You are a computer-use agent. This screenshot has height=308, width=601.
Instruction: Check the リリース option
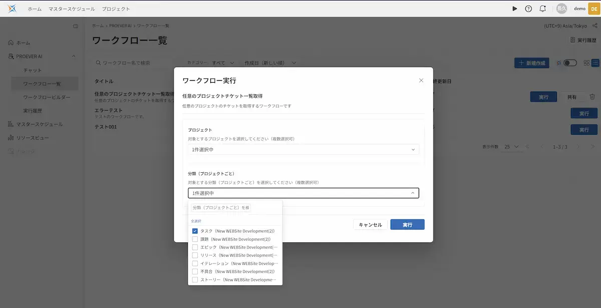[x=195, y=255]
